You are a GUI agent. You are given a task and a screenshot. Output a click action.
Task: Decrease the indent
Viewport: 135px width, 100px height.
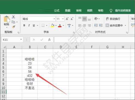96,25
